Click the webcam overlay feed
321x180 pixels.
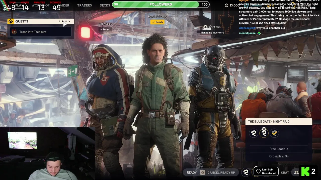pyautogui.click(x=47, y=153)
